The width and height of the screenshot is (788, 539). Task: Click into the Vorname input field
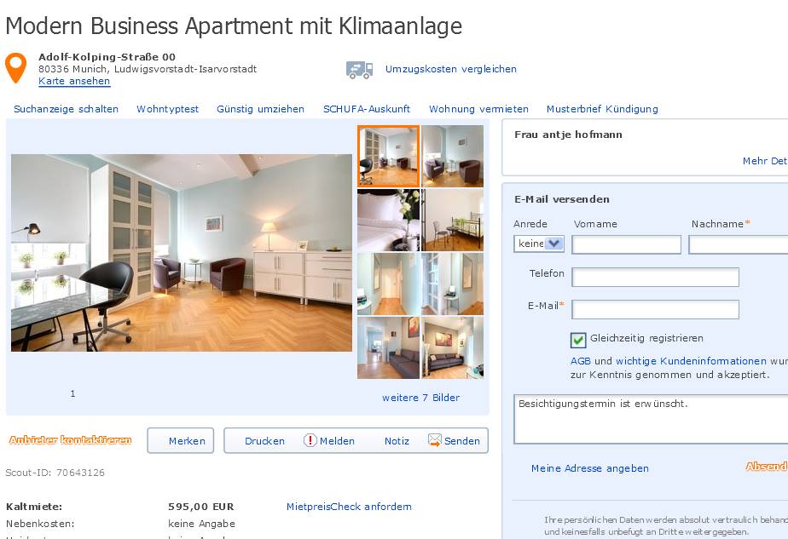[626, 245]
